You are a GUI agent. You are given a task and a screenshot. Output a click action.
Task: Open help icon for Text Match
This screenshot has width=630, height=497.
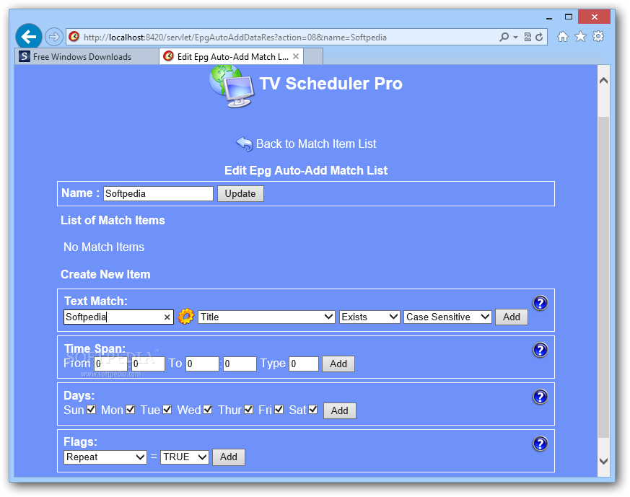pos(541,303)
